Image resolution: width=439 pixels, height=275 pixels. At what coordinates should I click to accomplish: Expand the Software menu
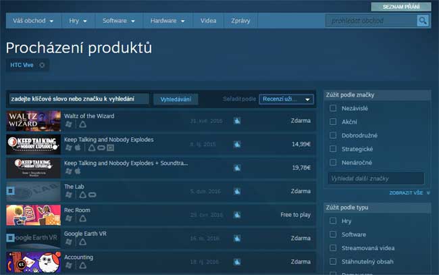click(119, 21)
